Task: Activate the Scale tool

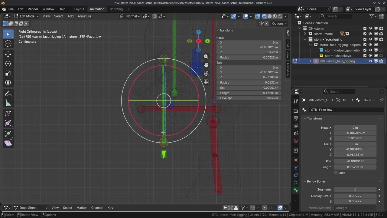Action: (x=8, y=73)
